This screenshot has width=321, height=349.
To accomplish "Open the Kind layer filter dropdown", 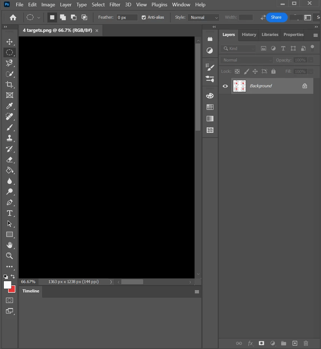I will tap(238, 49).
